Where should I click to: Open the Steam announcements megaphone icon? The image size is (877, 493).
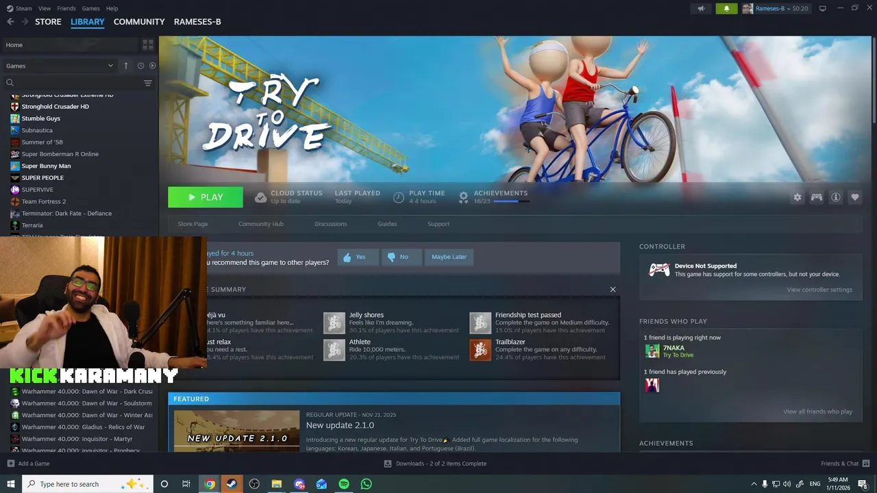click(701, 8)
